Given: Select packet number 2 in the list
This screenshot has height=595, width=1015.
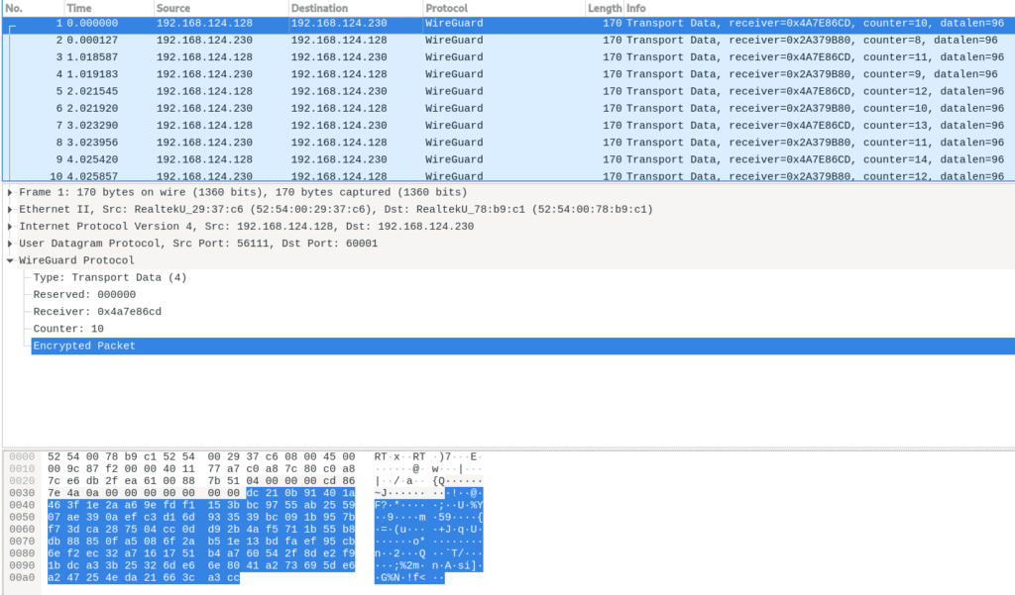Looking at the screenshot, I should 396,41.
